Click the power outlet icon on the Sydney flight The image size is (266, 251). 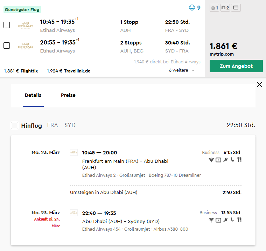(225, 220)
